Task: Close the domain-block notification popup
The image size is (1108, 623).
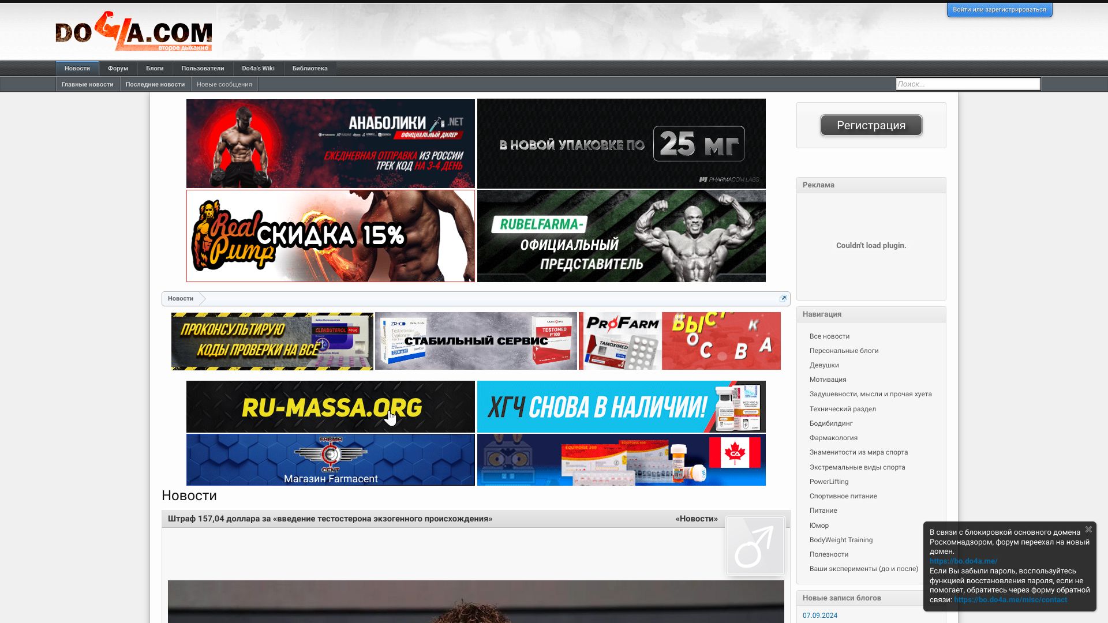Action: pyautogui.click(x=1088, y=529)
